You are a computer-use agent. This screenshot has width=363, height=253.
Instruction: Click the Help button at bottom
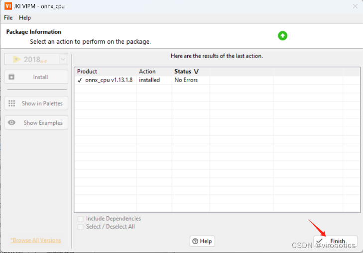(202, 241)
